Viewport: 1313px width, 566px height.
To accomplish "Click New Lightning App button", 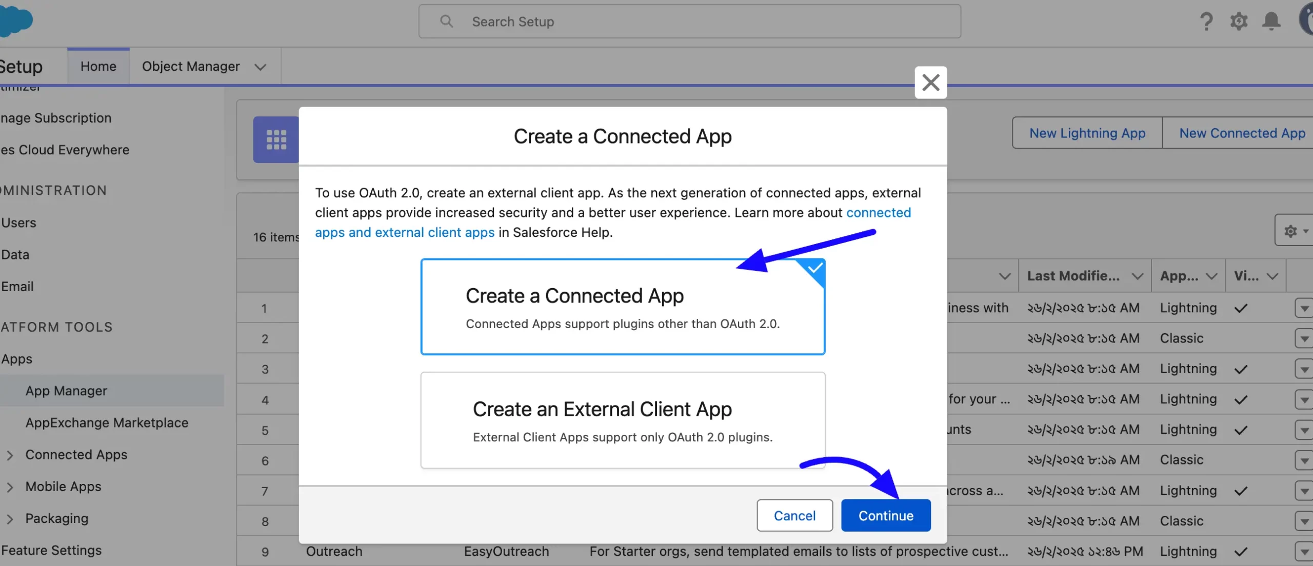I will (x=1087, y=133).
